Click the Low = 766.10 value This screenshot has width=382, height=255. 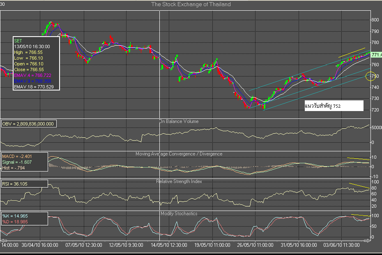pyautogui.click(x=28, y=58)
